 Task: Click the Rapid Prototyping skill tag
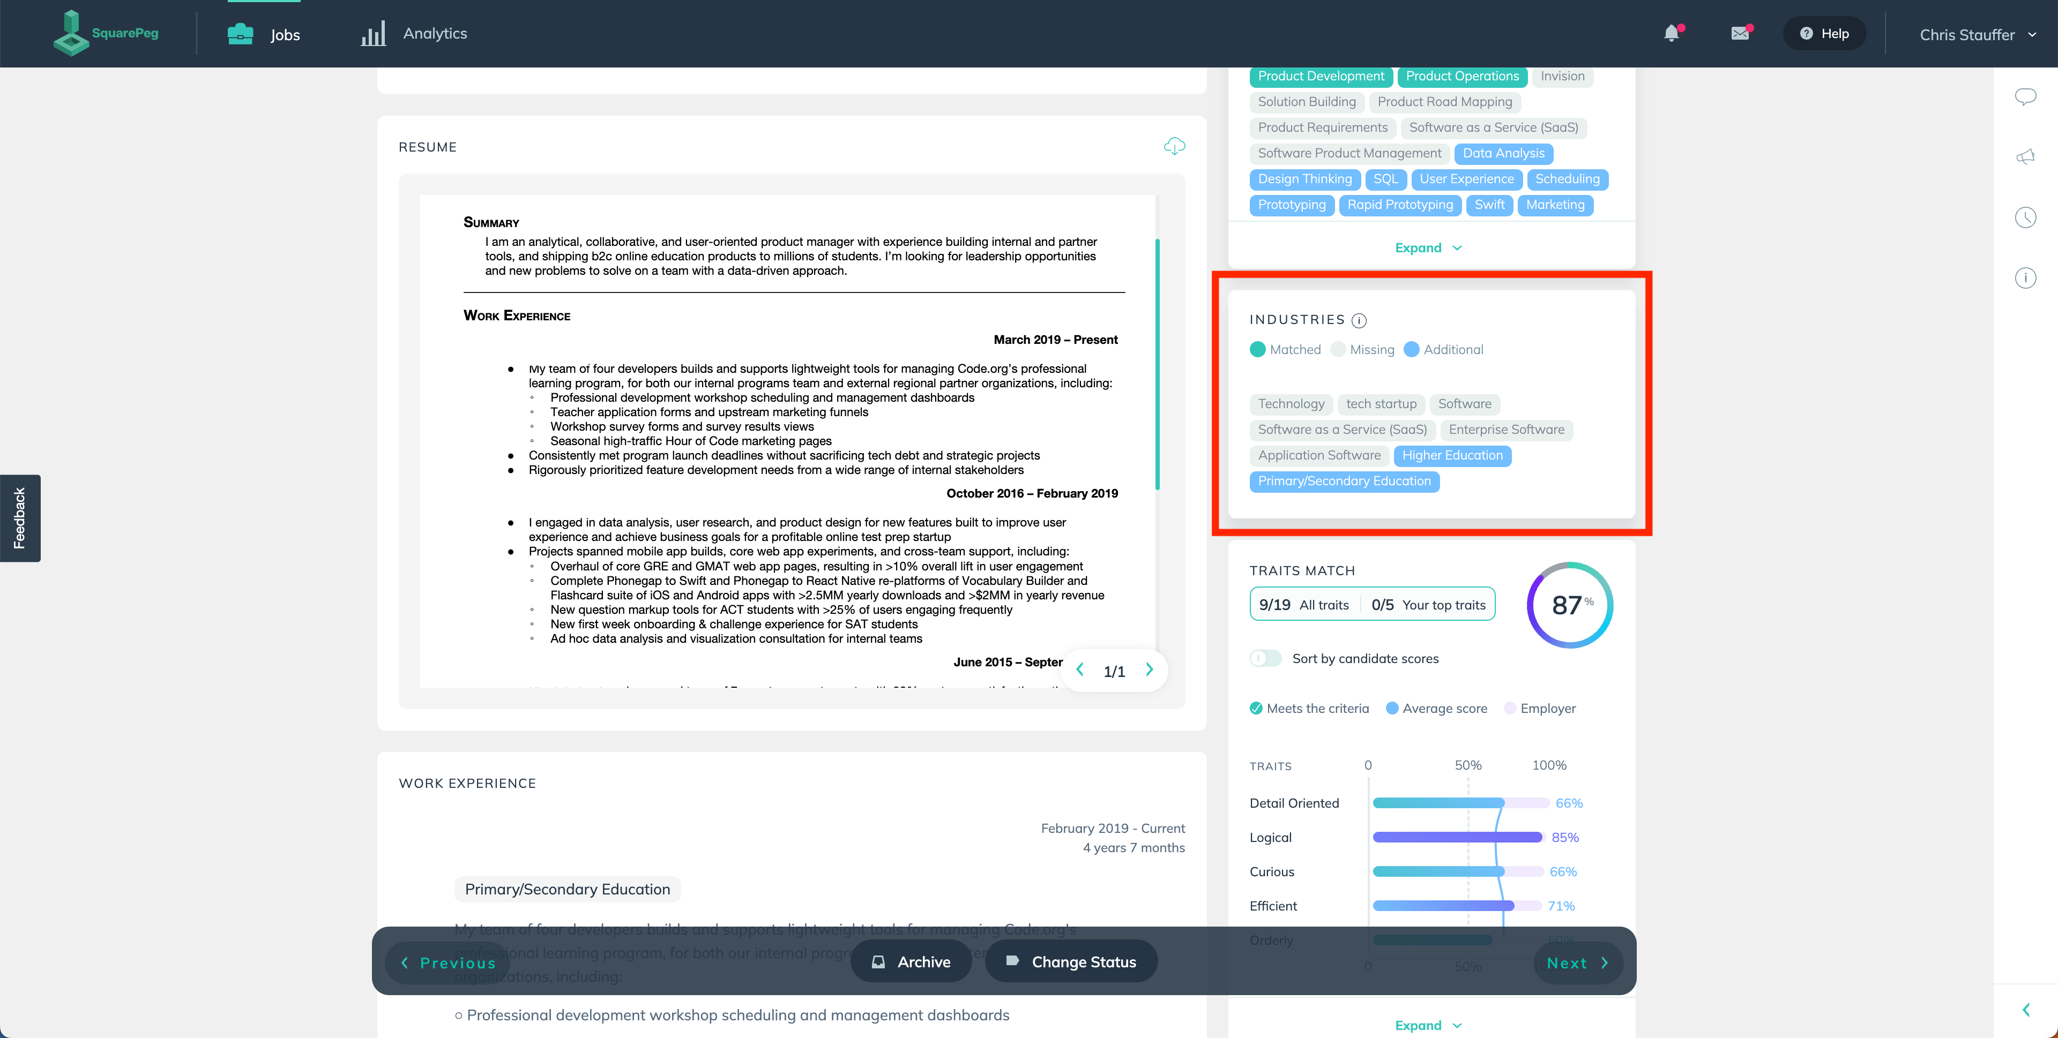point(1400,205)
